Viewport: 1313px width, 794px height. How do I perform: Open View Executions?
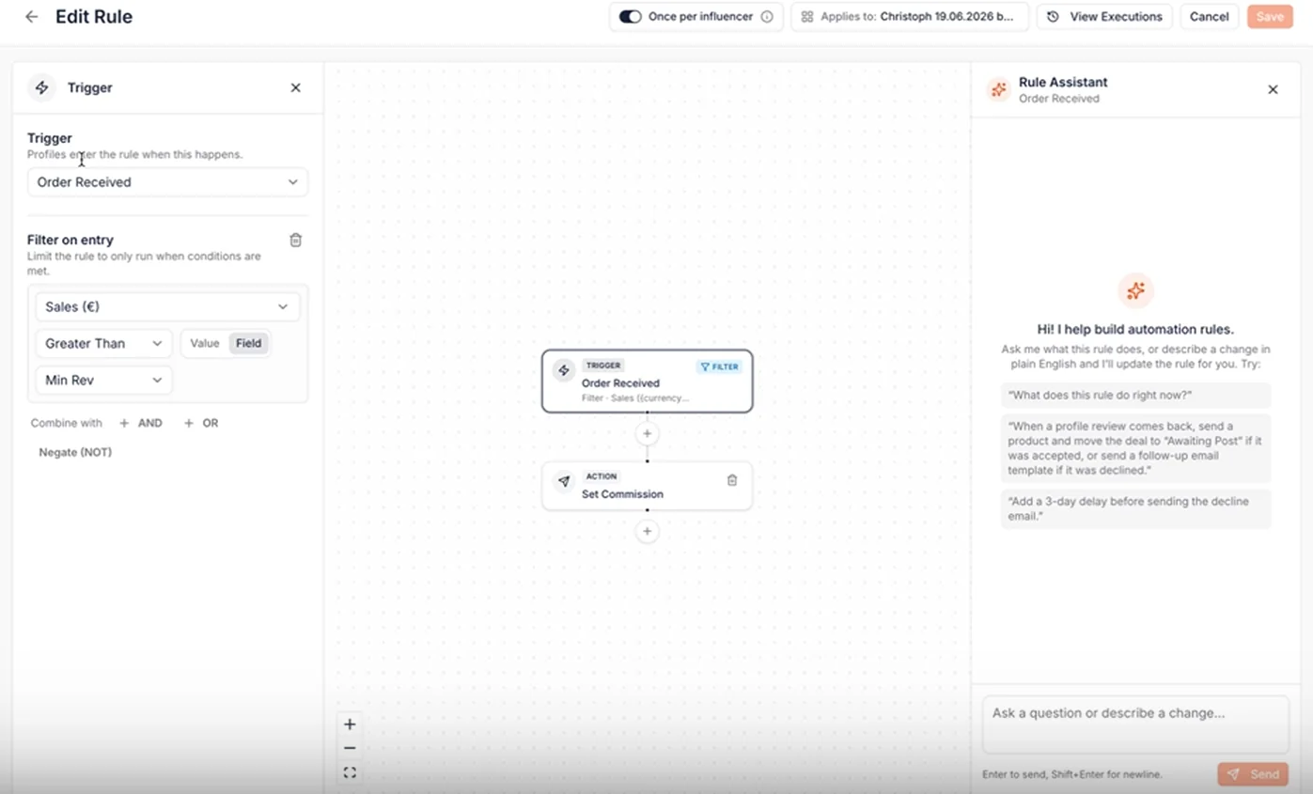(x=1104, y=17)
